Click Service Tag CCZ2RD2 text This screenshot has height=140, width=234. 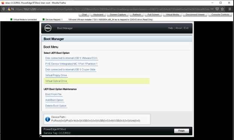click(57, 133)
